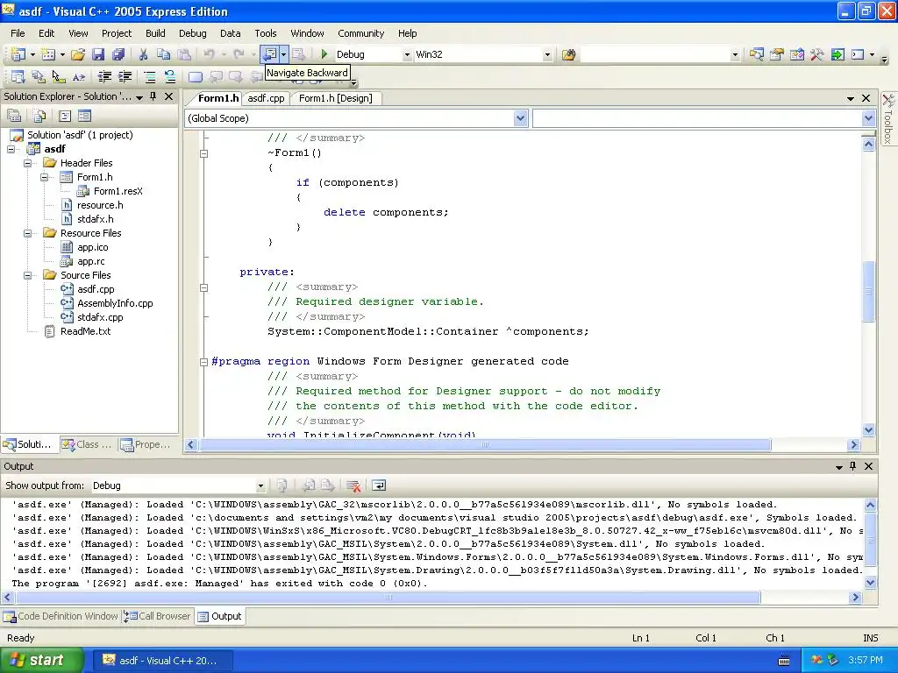Screen dimensions: 898x673
Task: Click the editor vertical scrollbar thumb
Action: coord(868,292)
